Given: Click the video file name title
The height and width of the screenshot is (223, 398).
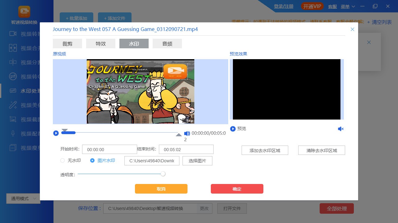Looking at the screenshot, I should click(x=125, y=29).
